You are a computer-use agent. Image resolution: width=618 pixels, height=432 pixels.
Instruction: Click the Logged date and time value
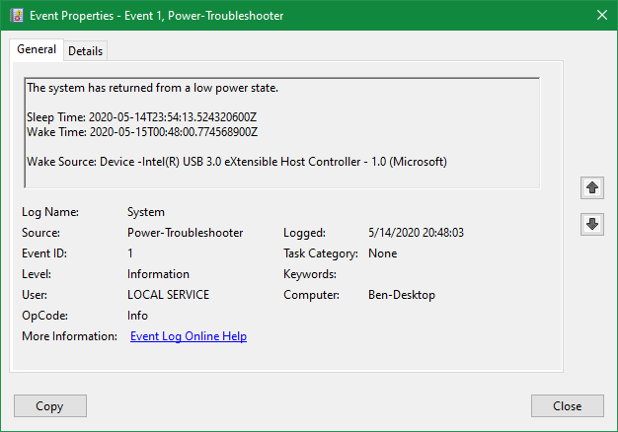click(x=415, y=233)
